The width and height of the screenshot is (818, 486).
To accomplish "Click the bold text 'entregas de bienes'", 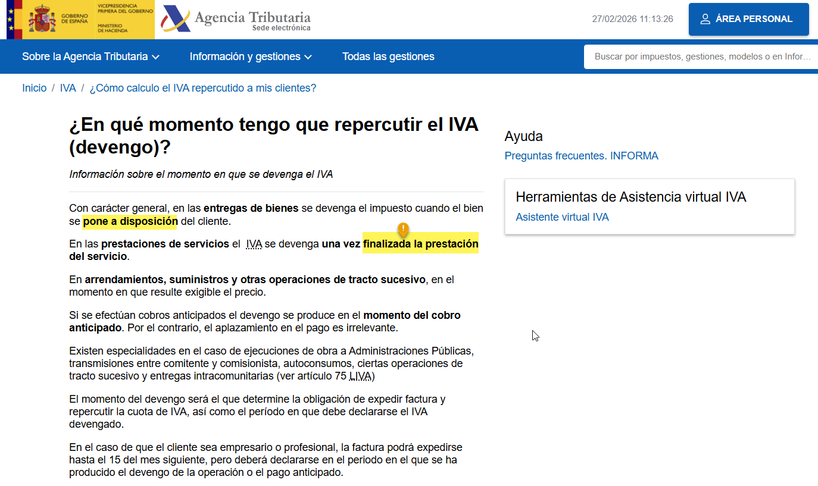I will (251, 208).
